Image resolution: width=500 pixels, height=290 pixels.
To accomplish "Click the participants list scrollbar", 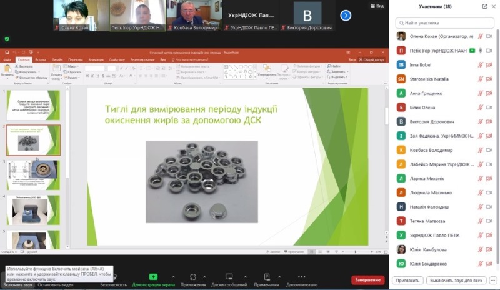I will pos(498,147).
